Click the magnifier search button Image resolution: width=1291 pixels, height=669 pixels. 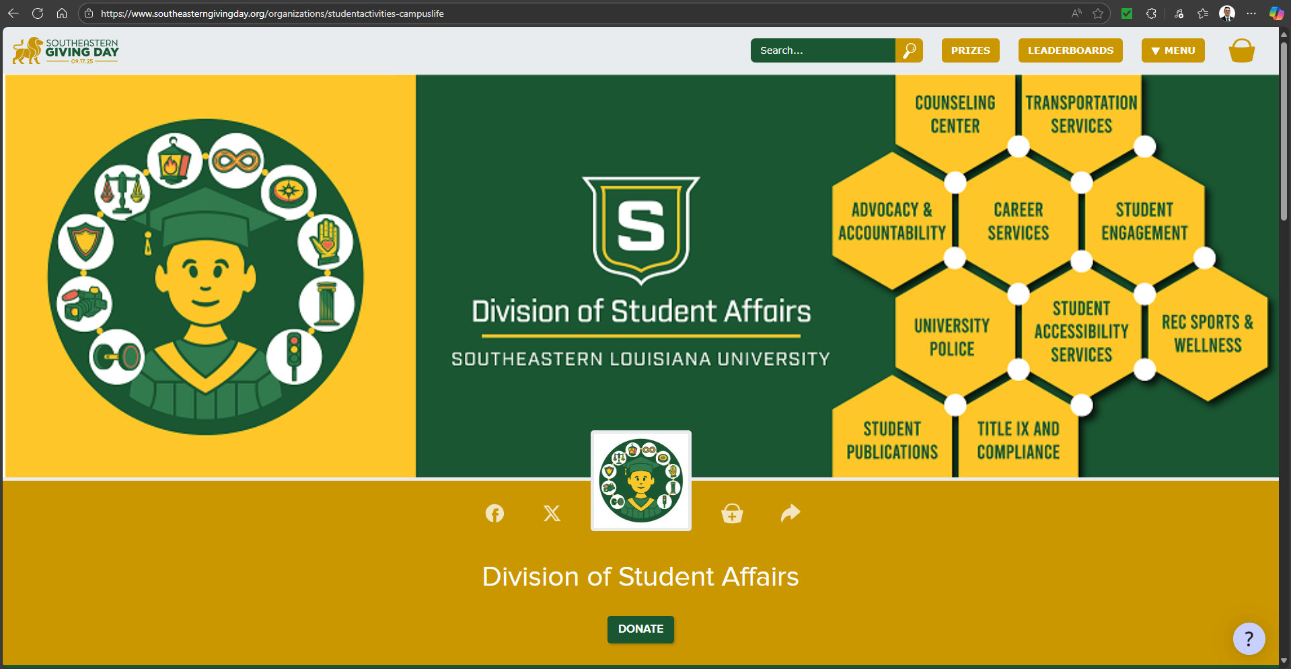tap(909, 50)
